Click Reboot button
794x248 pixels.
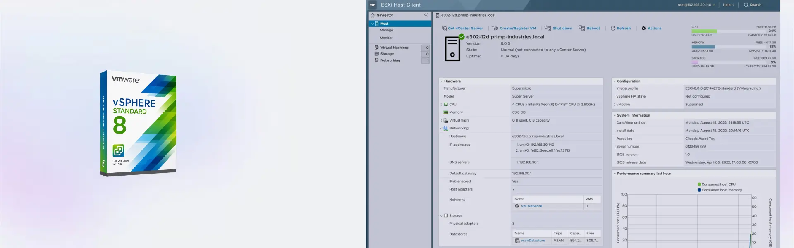[589, 28]
